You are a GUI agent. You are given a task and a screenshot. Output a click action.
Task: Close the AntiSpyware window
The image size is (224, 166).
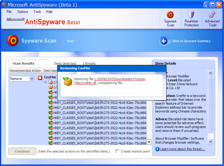pyautogui.click(x=219, y=5)
